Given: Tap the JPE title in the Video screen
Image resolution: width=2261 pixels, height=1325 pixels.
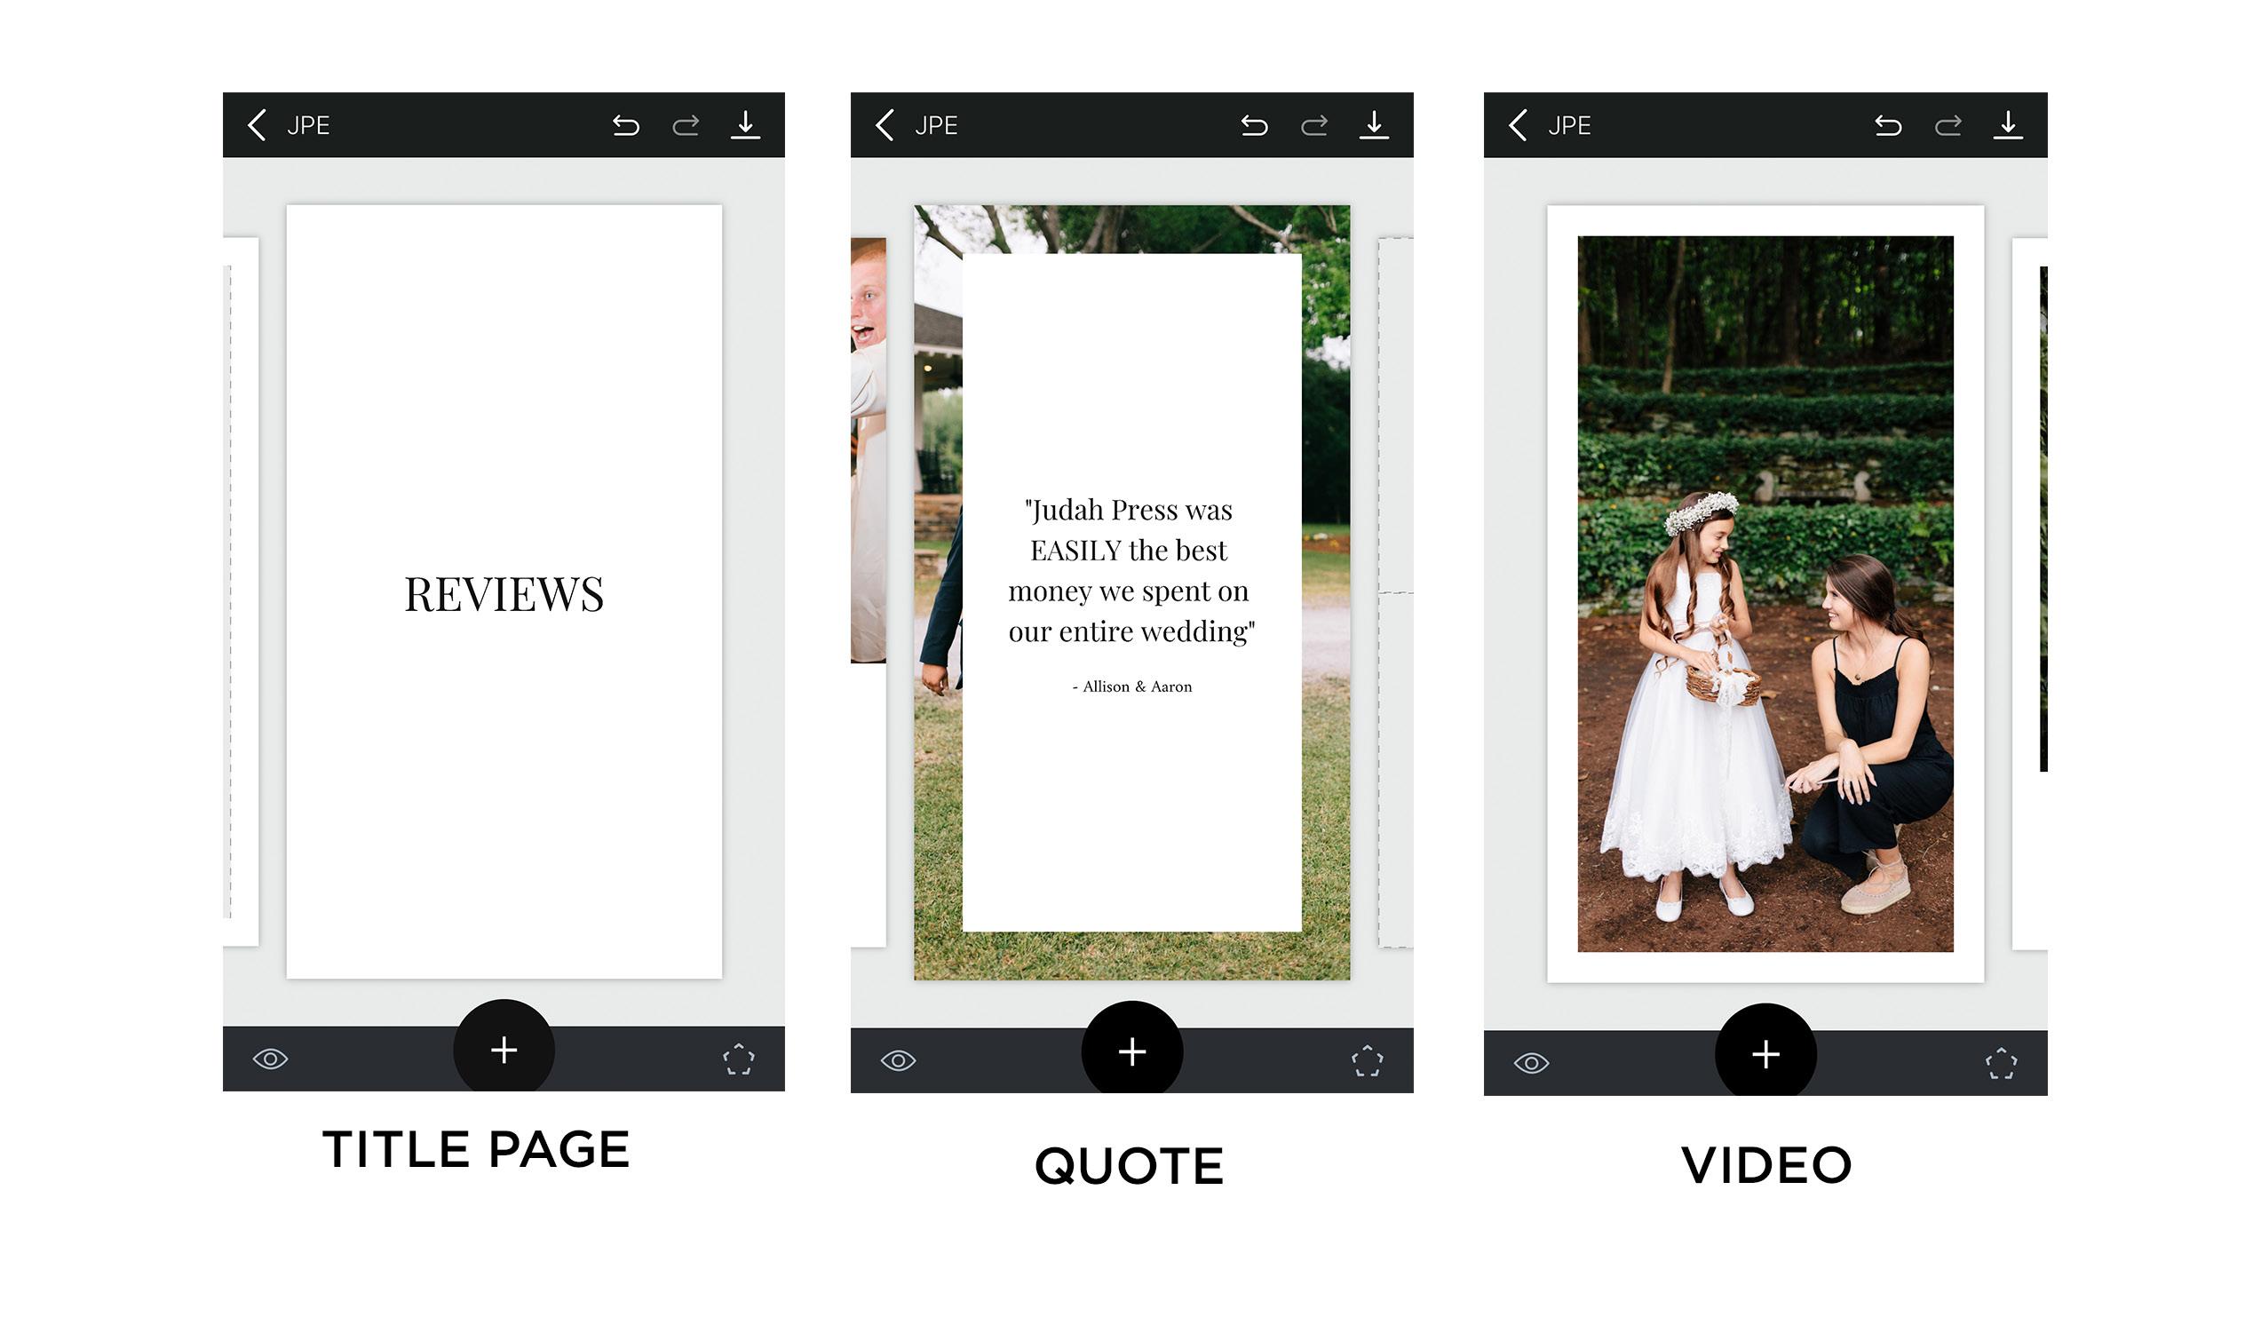Looking at the screenshot, I should point(1569,125).
